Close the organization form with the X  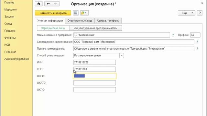coord(202,3)
